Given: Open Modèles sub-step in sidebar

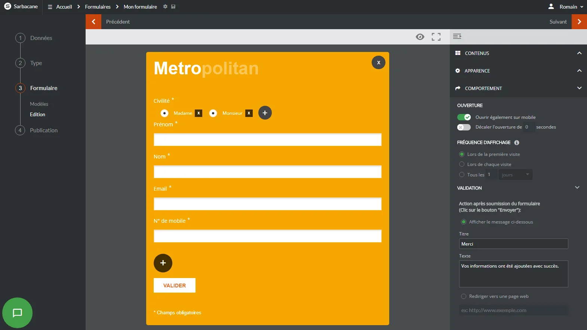Looking at the screenshot, I should [x=39, y=104].
